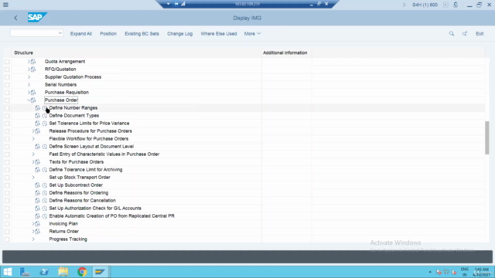Expand Set up Stock Transport Order node

point(33,178)
